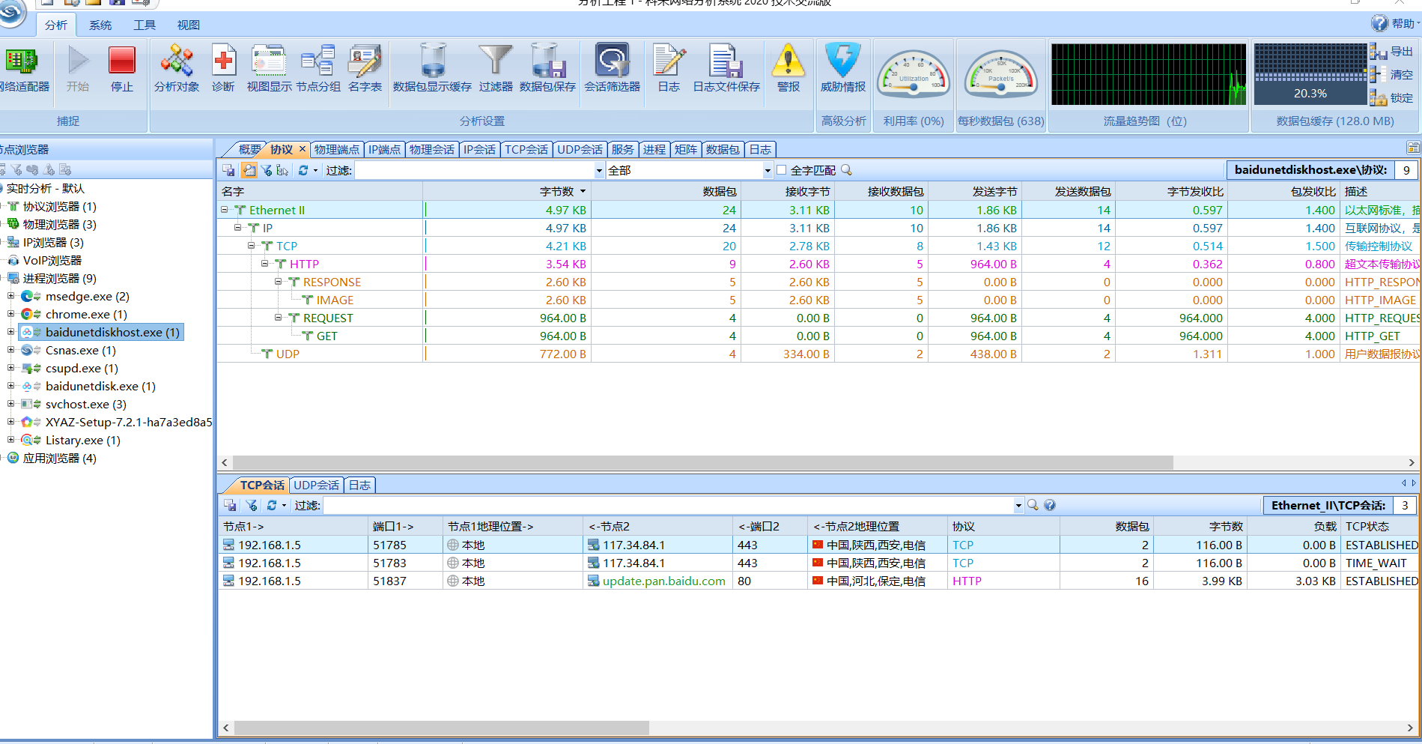The width and height of the screenshot is (1422, 744).
Task: Open the 视图 ribbon tab
Action: [189, 25]
